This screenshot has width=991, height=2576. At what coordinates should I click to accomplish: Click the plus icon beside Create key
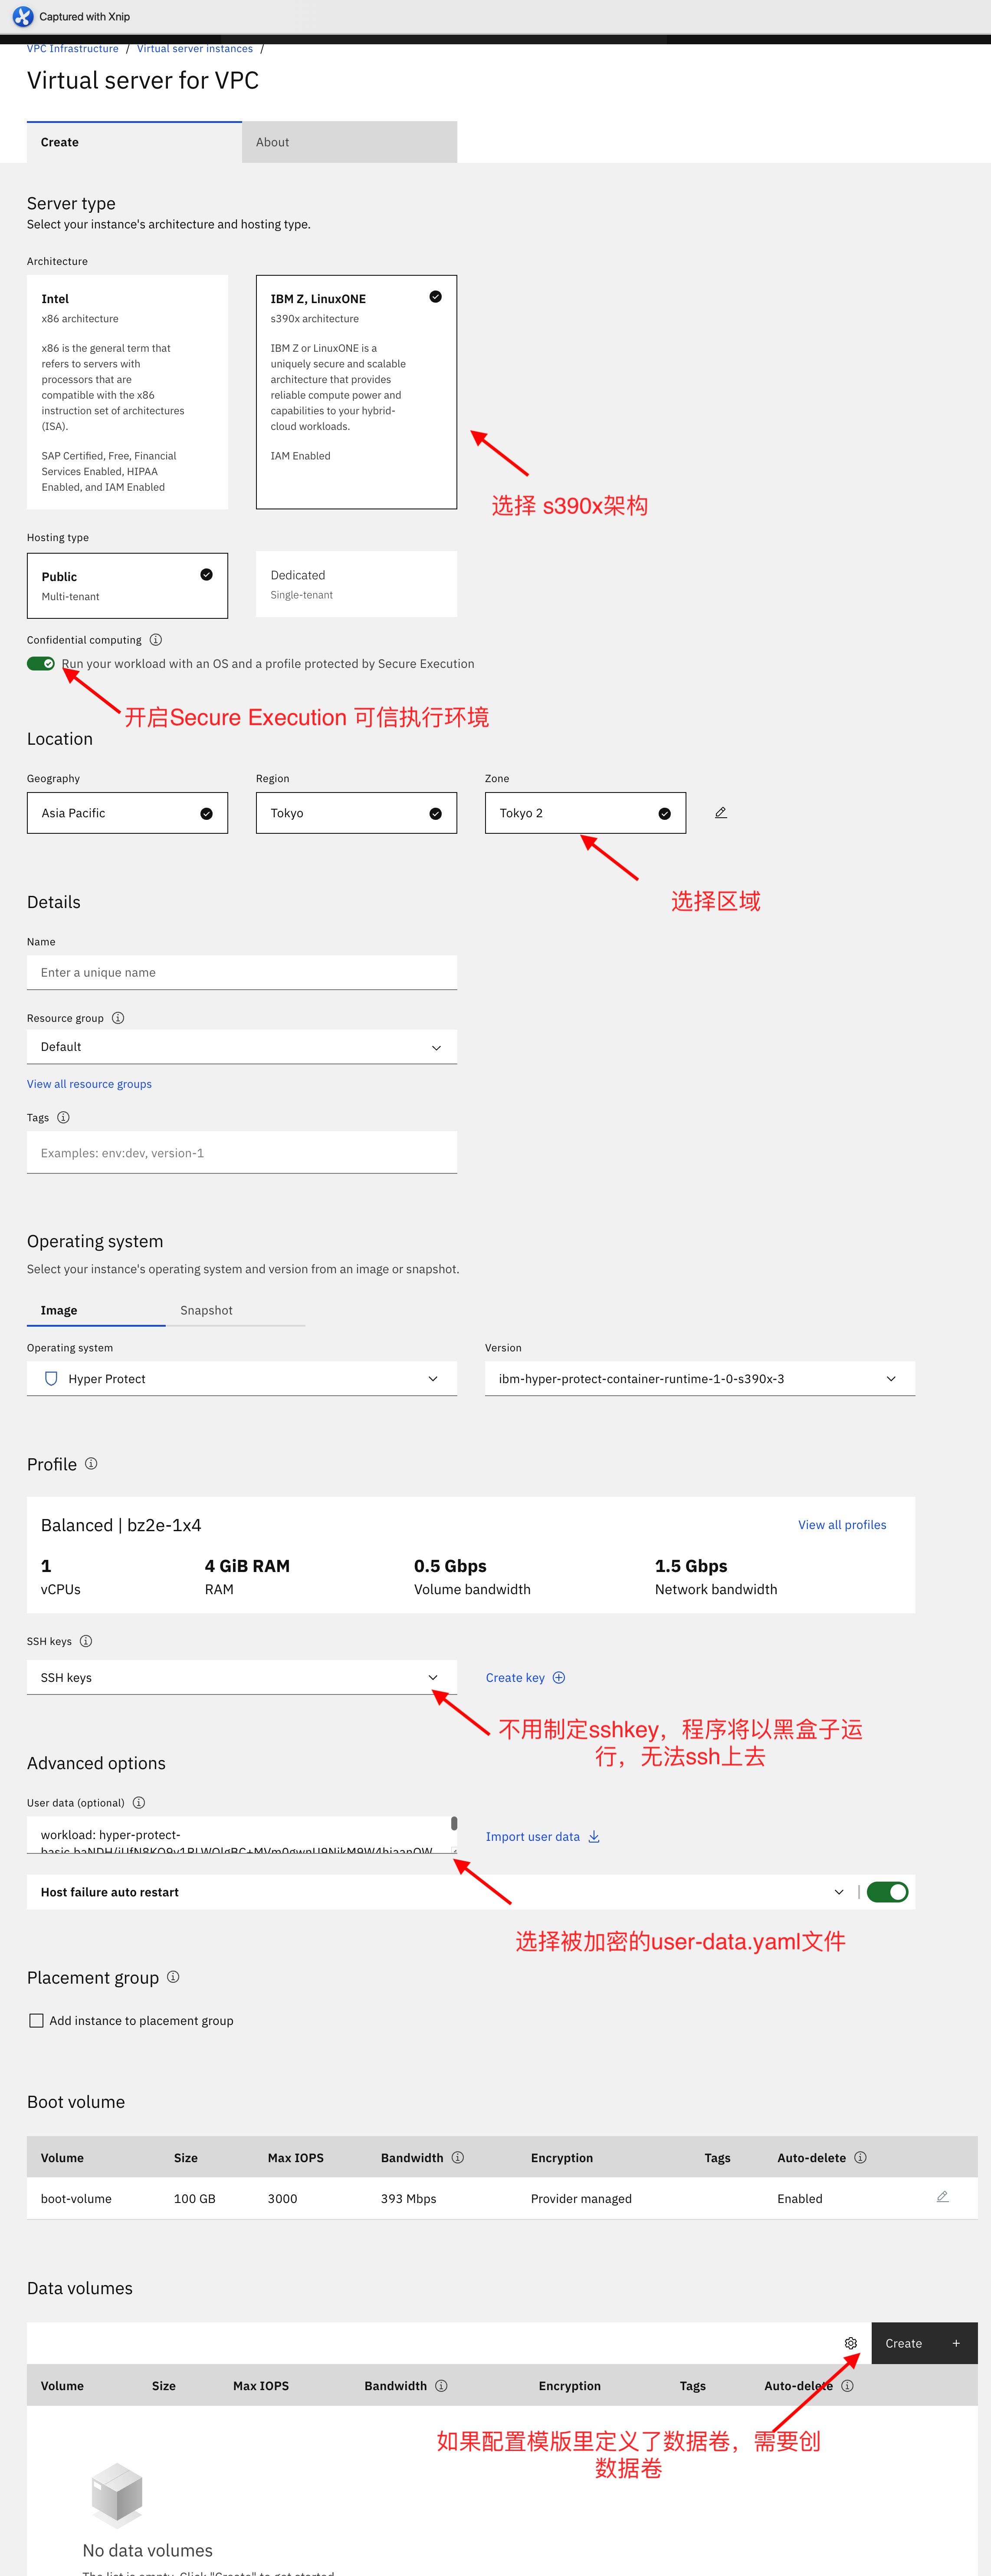pyautogui.click(x=559, y=1678)
